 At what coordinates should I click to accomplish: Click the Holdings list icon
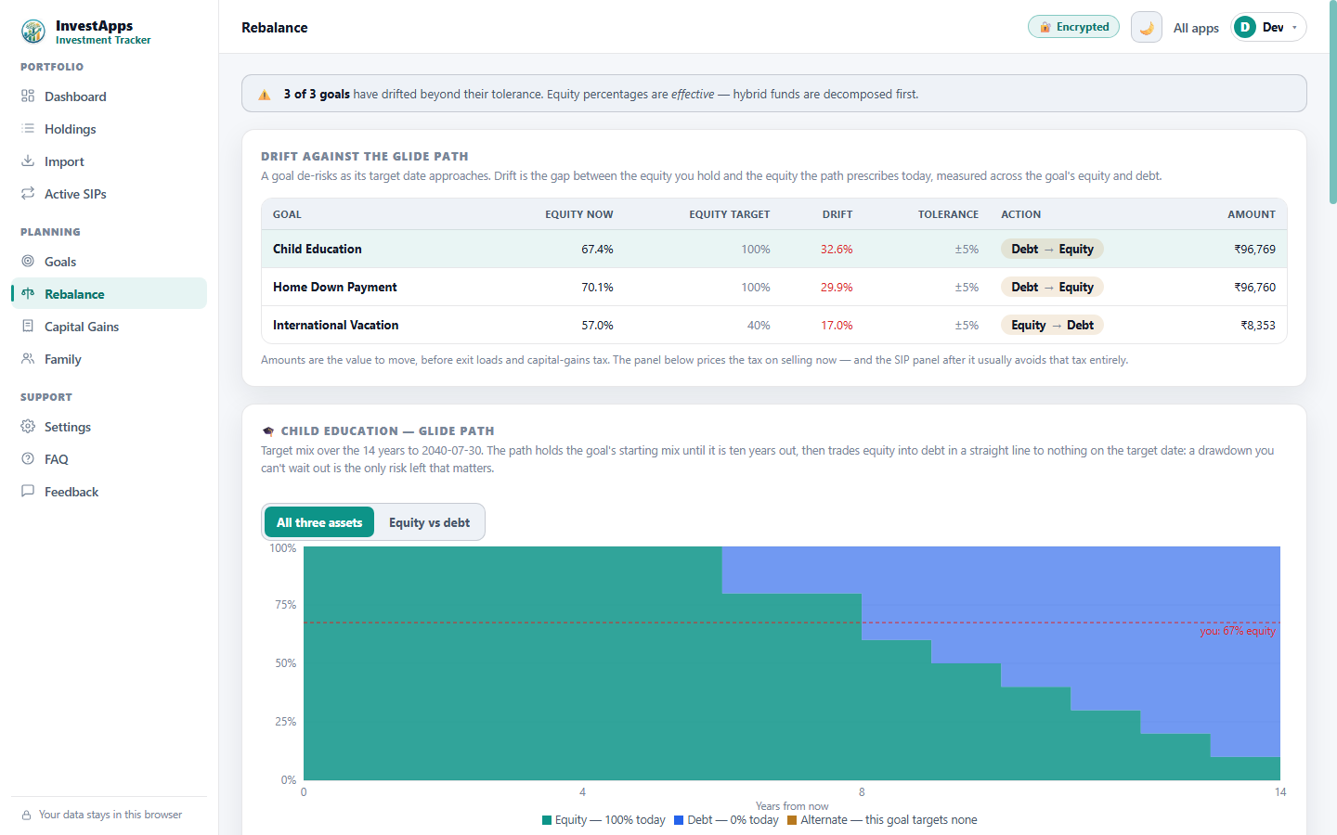[x=28, y=128]
